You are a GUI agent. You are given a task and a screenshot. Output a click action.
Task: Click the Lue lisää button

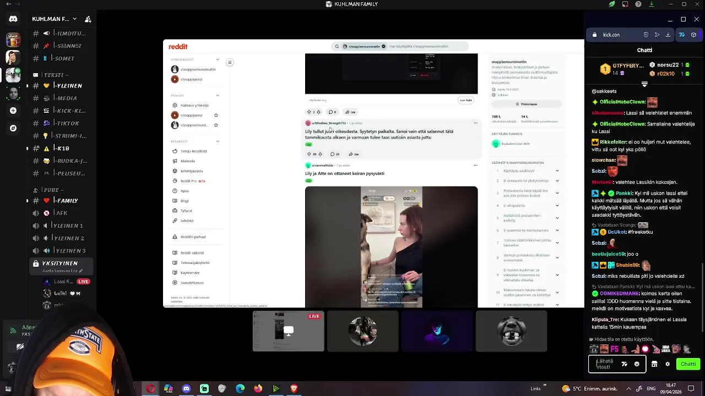click(x=466, y=100)
